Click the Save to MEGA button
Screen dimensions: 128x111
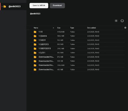[39, 6]
